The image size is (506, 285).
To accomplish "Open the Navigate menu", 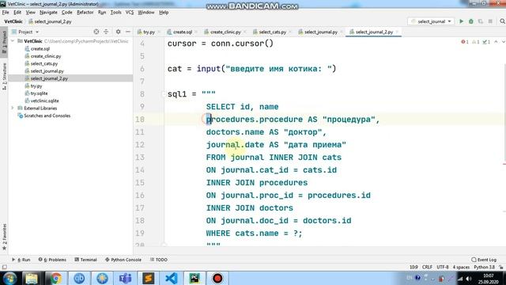I will (x=48, y=13).
